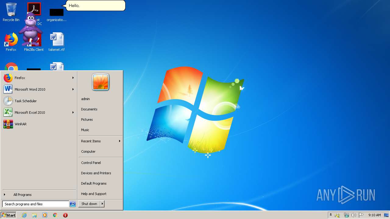Select the takenet.rtf file on the desktop

pyautogui.click(x=57, y=42)
